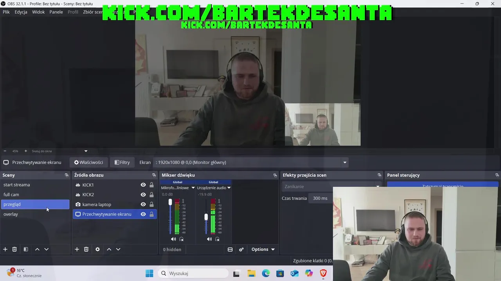501x281 pixels.
Task: Move the selected scene up
Action: pos(37,249)
